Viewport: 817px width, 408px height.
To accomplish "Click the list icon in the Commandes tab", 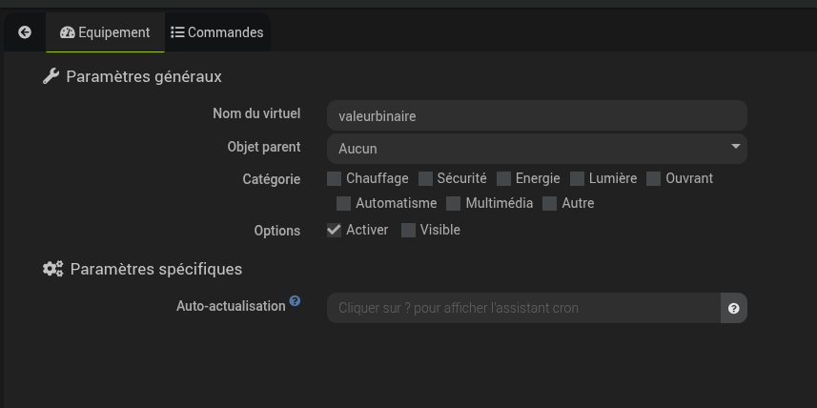I will [x=177, y=32].
